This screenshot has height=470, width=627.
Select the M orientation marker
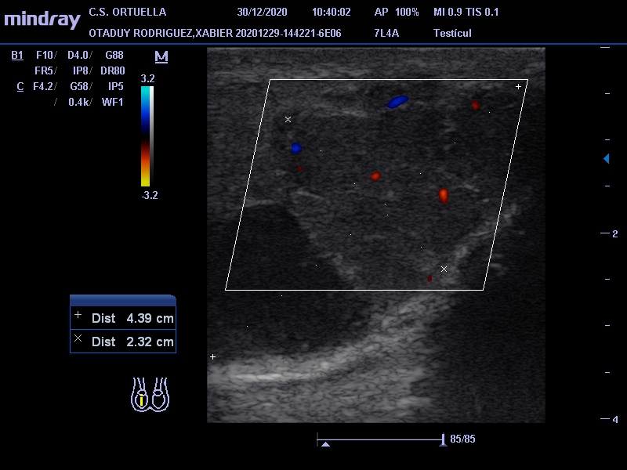point(162,56)
